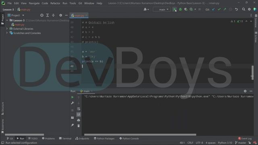Open the Tools menu

coord(73,3)
